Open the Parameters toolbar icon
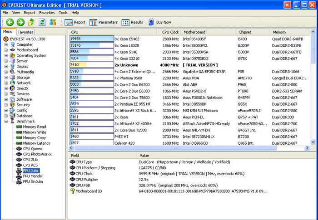318x220 pixels. pos(93,22)
